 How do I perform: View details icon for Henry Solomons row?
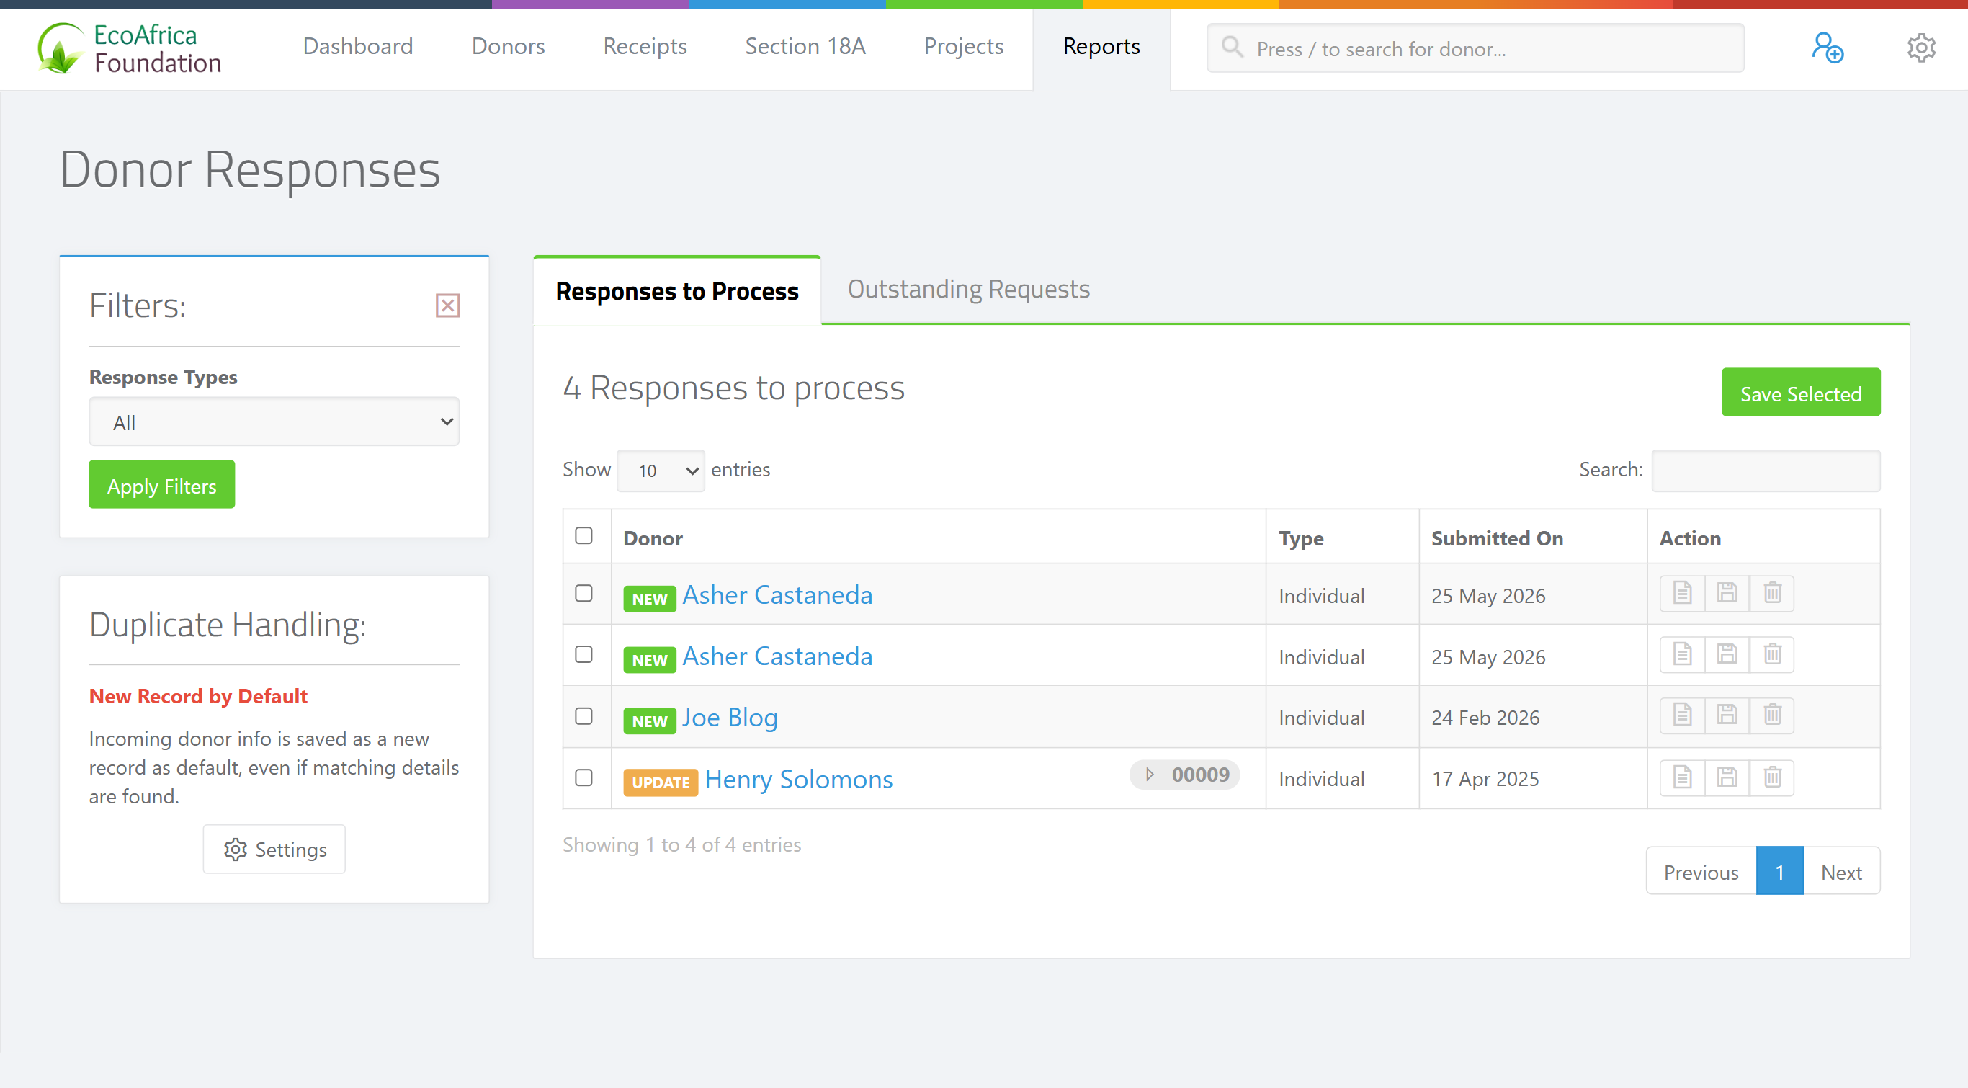click(1682, 777)
